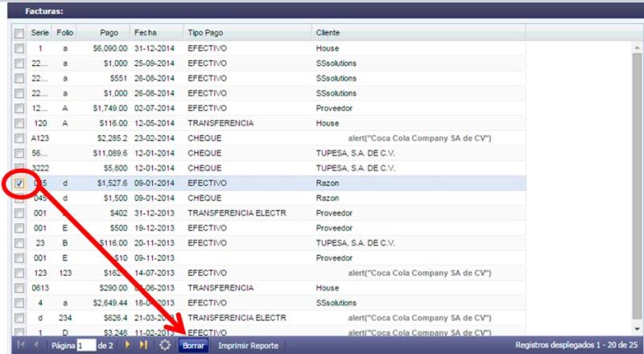
Task: Go to the previous page arrow
Action: point(35,345)
